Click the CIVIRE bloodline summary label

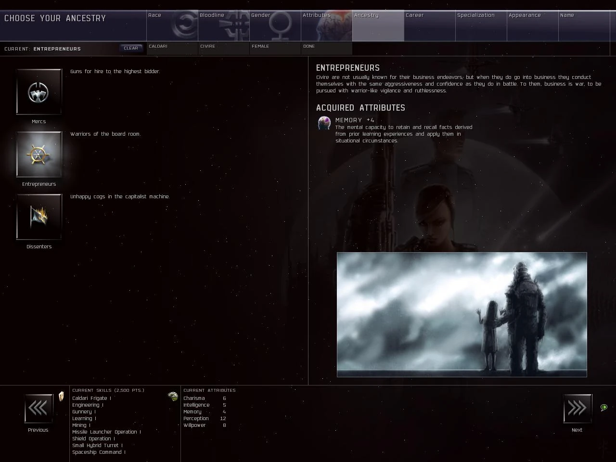click(x=208, y=46)
